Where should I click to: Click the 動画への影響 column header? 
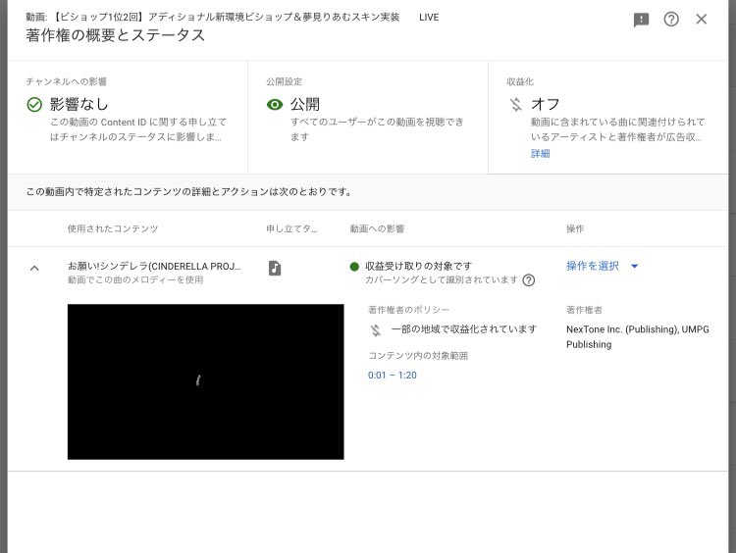pyautogui.click(x=377, y=228)
